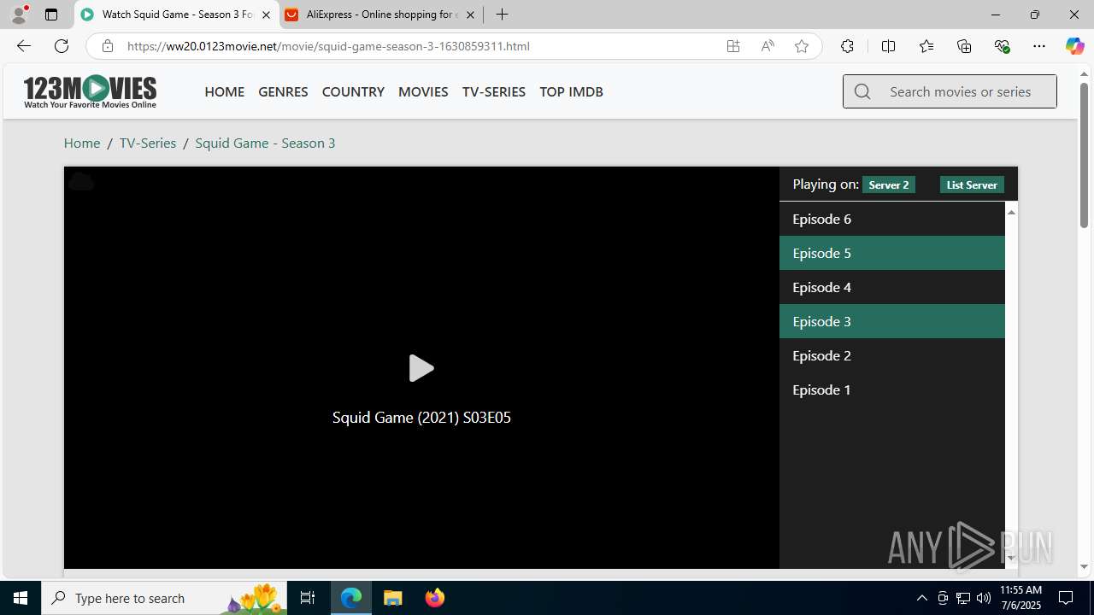Open Collections icon
This screenshot has width=1094, height=615.
pyautogui.click(x=964, y=46)
